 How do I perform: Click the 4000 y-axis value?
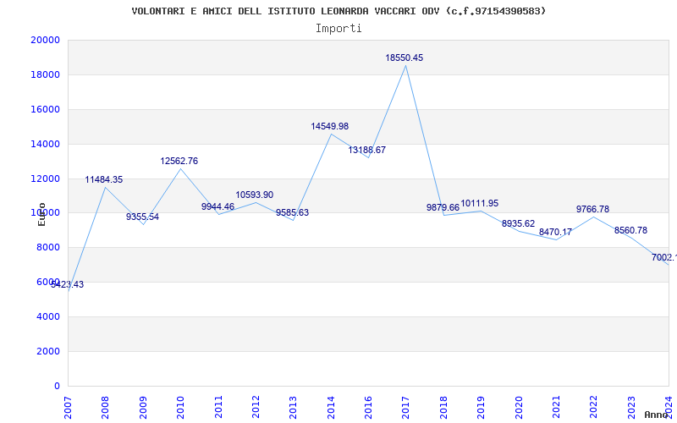(x=48, y=316)
